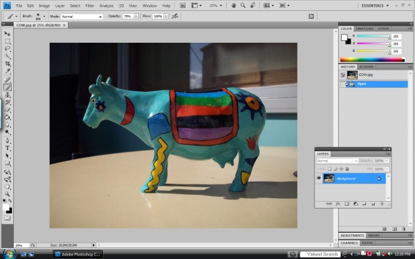Open the Essentials workspace dropdown
The image size is (415, 259).
[375, 6]
